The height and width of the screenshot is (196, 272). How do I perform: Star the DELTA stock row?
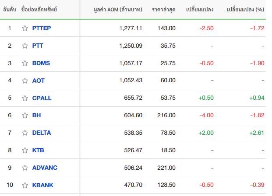[25, 133]
